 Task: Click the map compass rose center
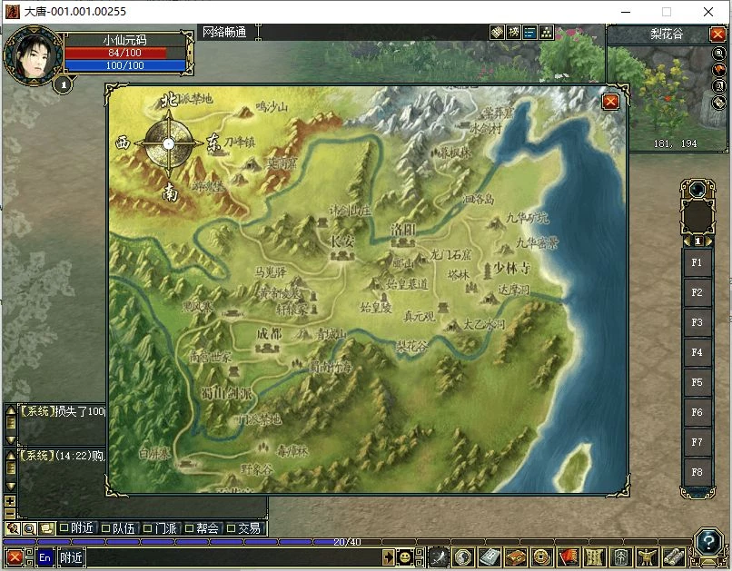(x=169, y=144)
